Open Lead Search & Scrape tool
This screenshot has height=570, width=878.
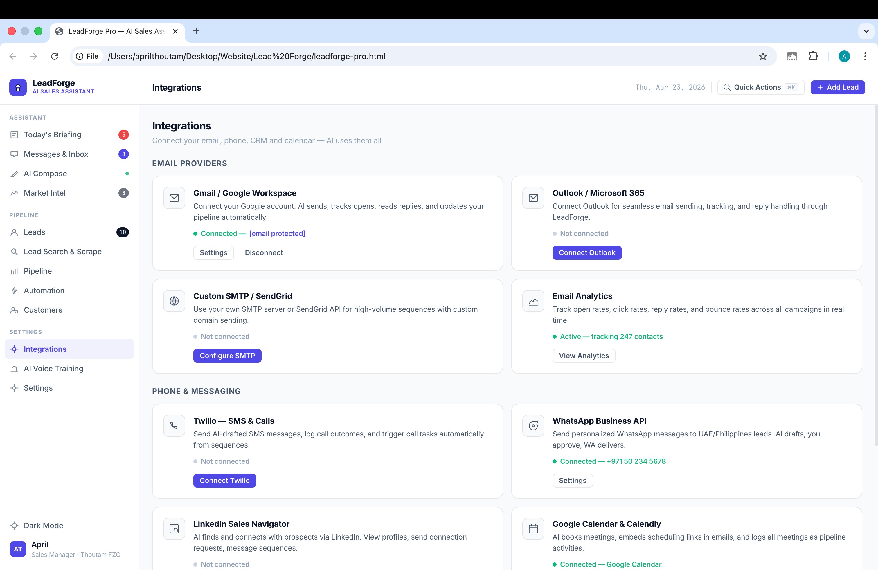pyautogui.click(x=62, y=251)
